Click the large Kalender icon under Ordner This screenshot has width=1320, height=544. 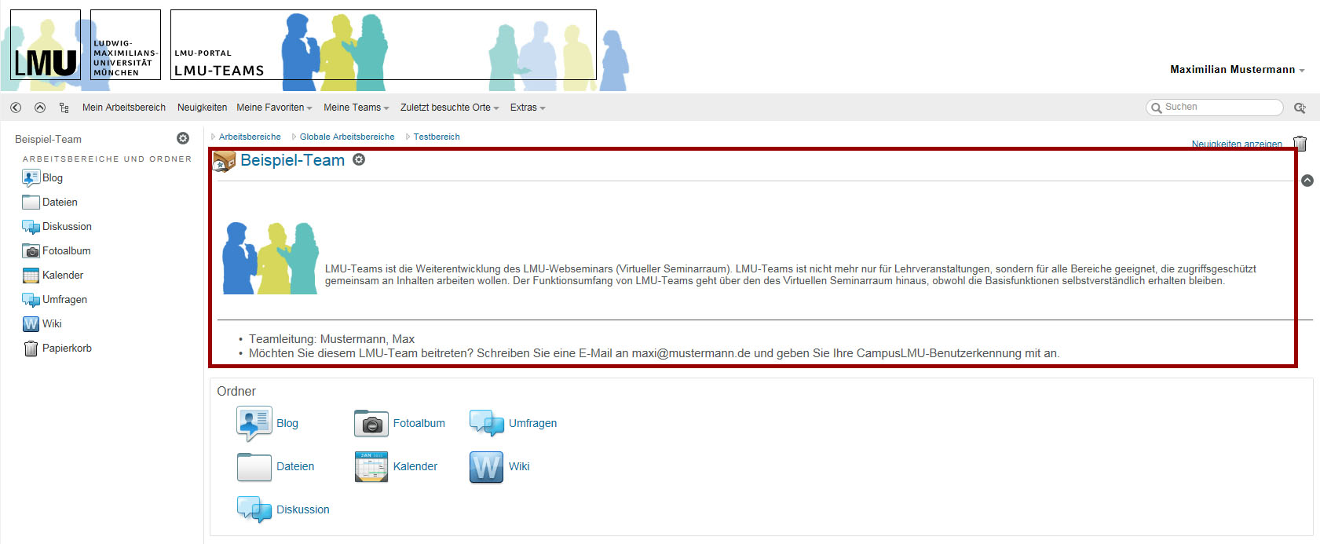[x=371, y=466]
